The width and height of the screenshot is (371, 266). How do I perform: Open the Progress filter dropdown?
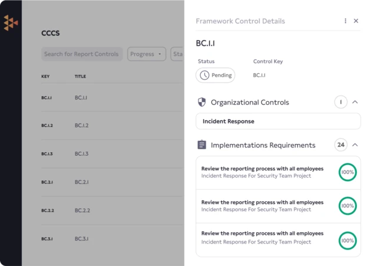click(147, 54)
